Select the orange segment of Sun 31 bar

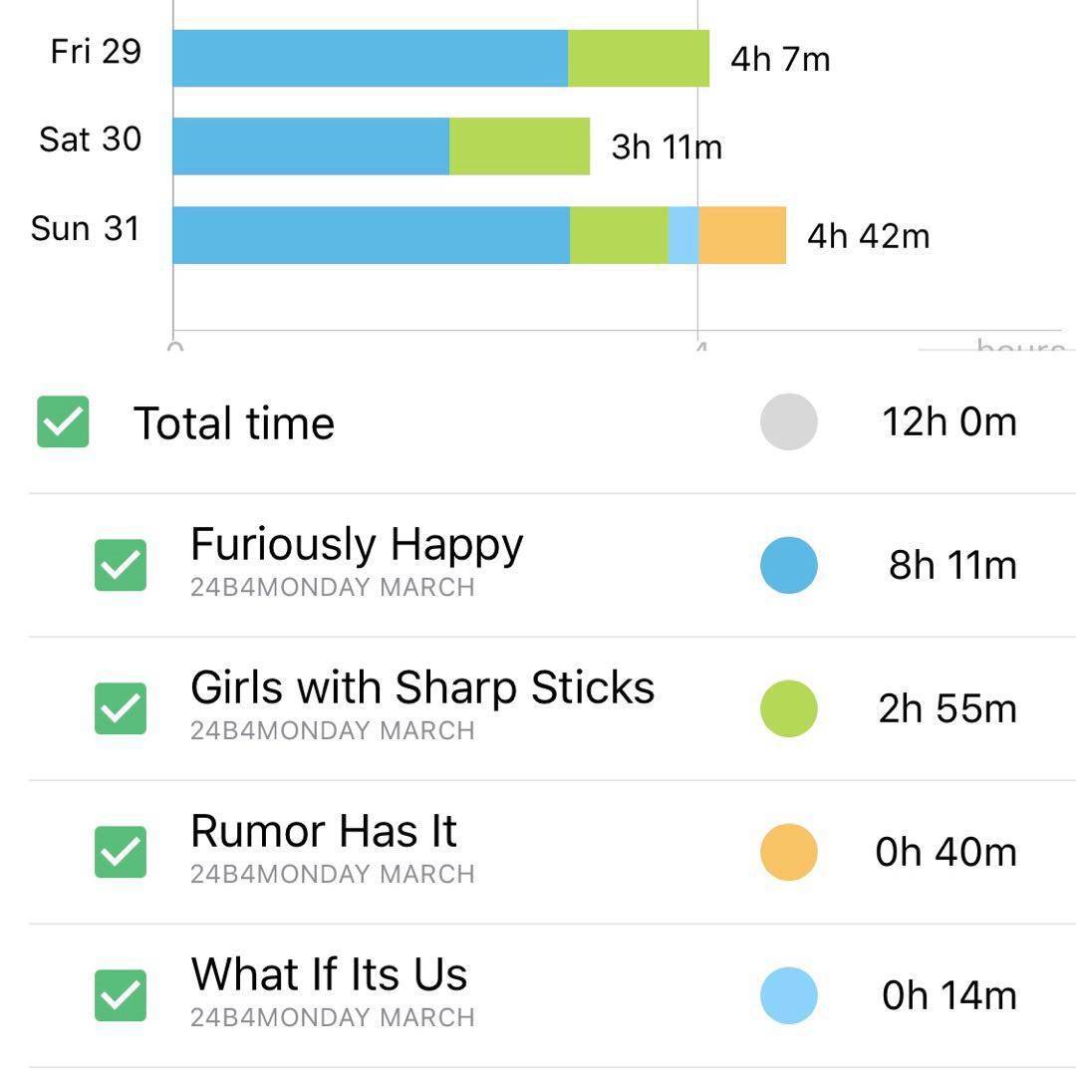742,235
